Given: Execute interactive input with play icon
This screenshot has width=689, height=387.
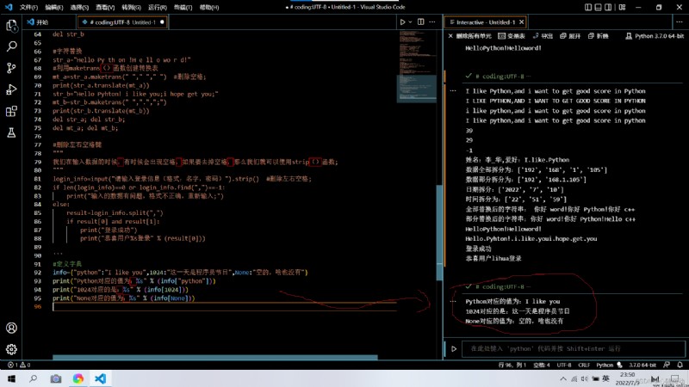Looking at the screenshot, I should click(x=454, y=349).
